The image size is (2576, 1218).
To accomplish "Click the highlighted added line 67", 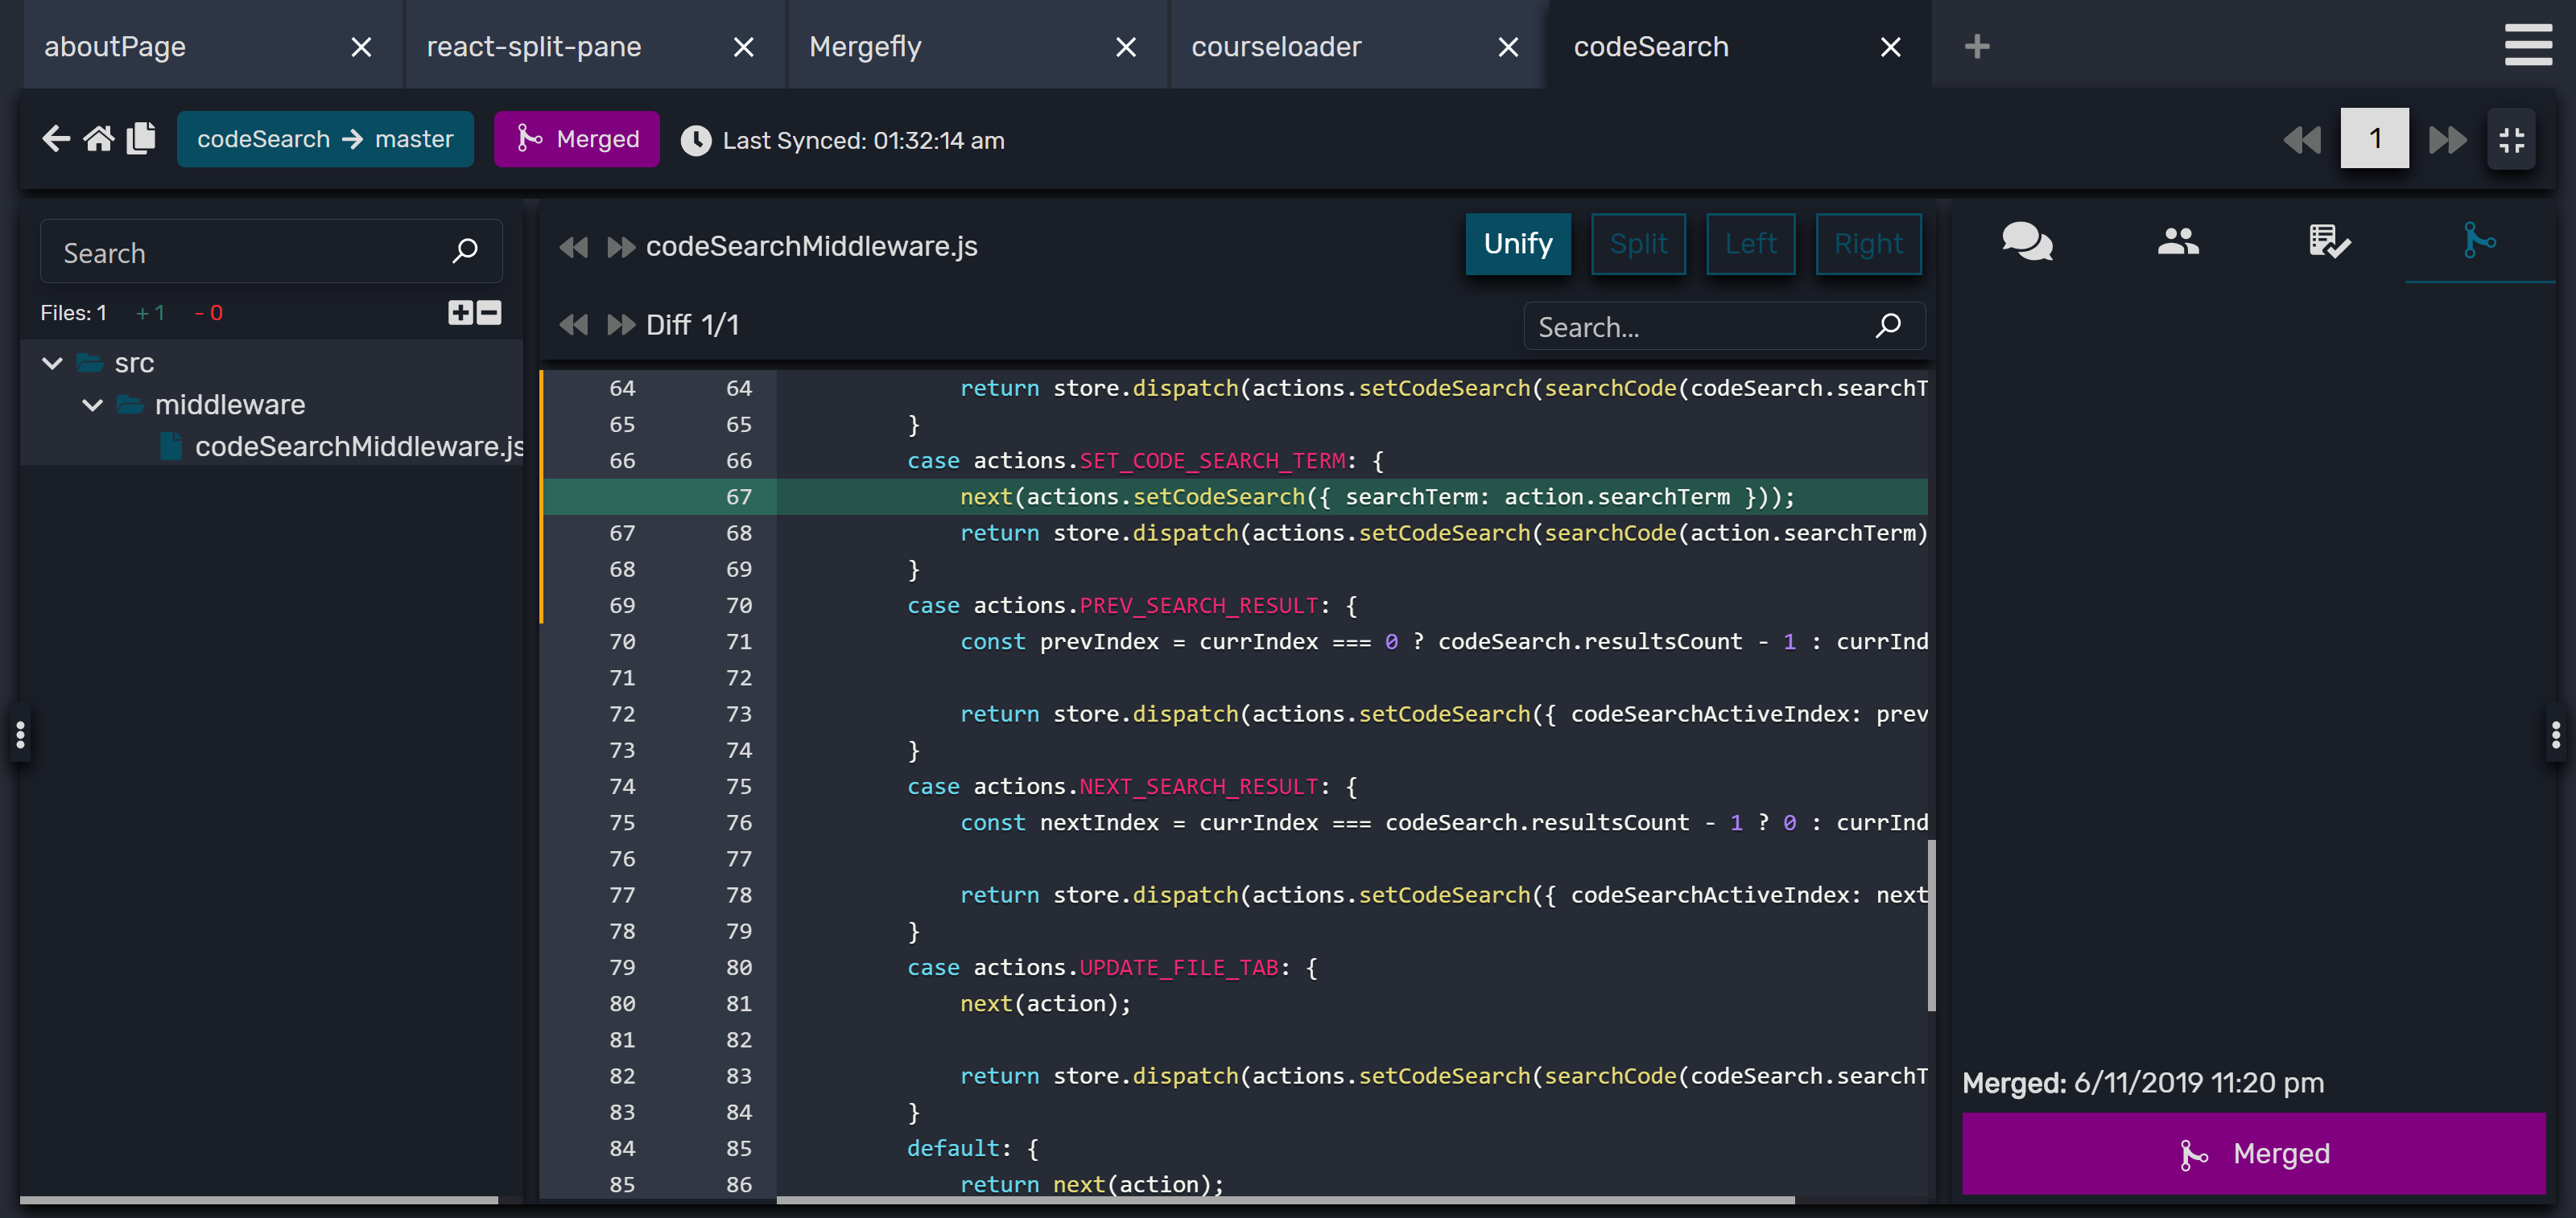I will point(1234,496).
